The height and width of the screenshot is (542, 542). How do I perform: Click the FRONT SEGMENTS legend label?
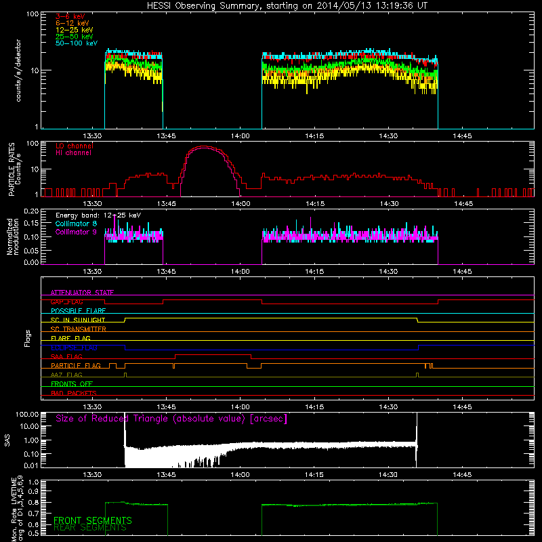click(93, 520)
